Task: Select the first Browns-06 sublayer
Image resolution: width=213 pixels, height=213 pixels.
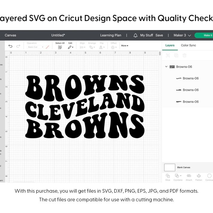Action: [188, 78]
